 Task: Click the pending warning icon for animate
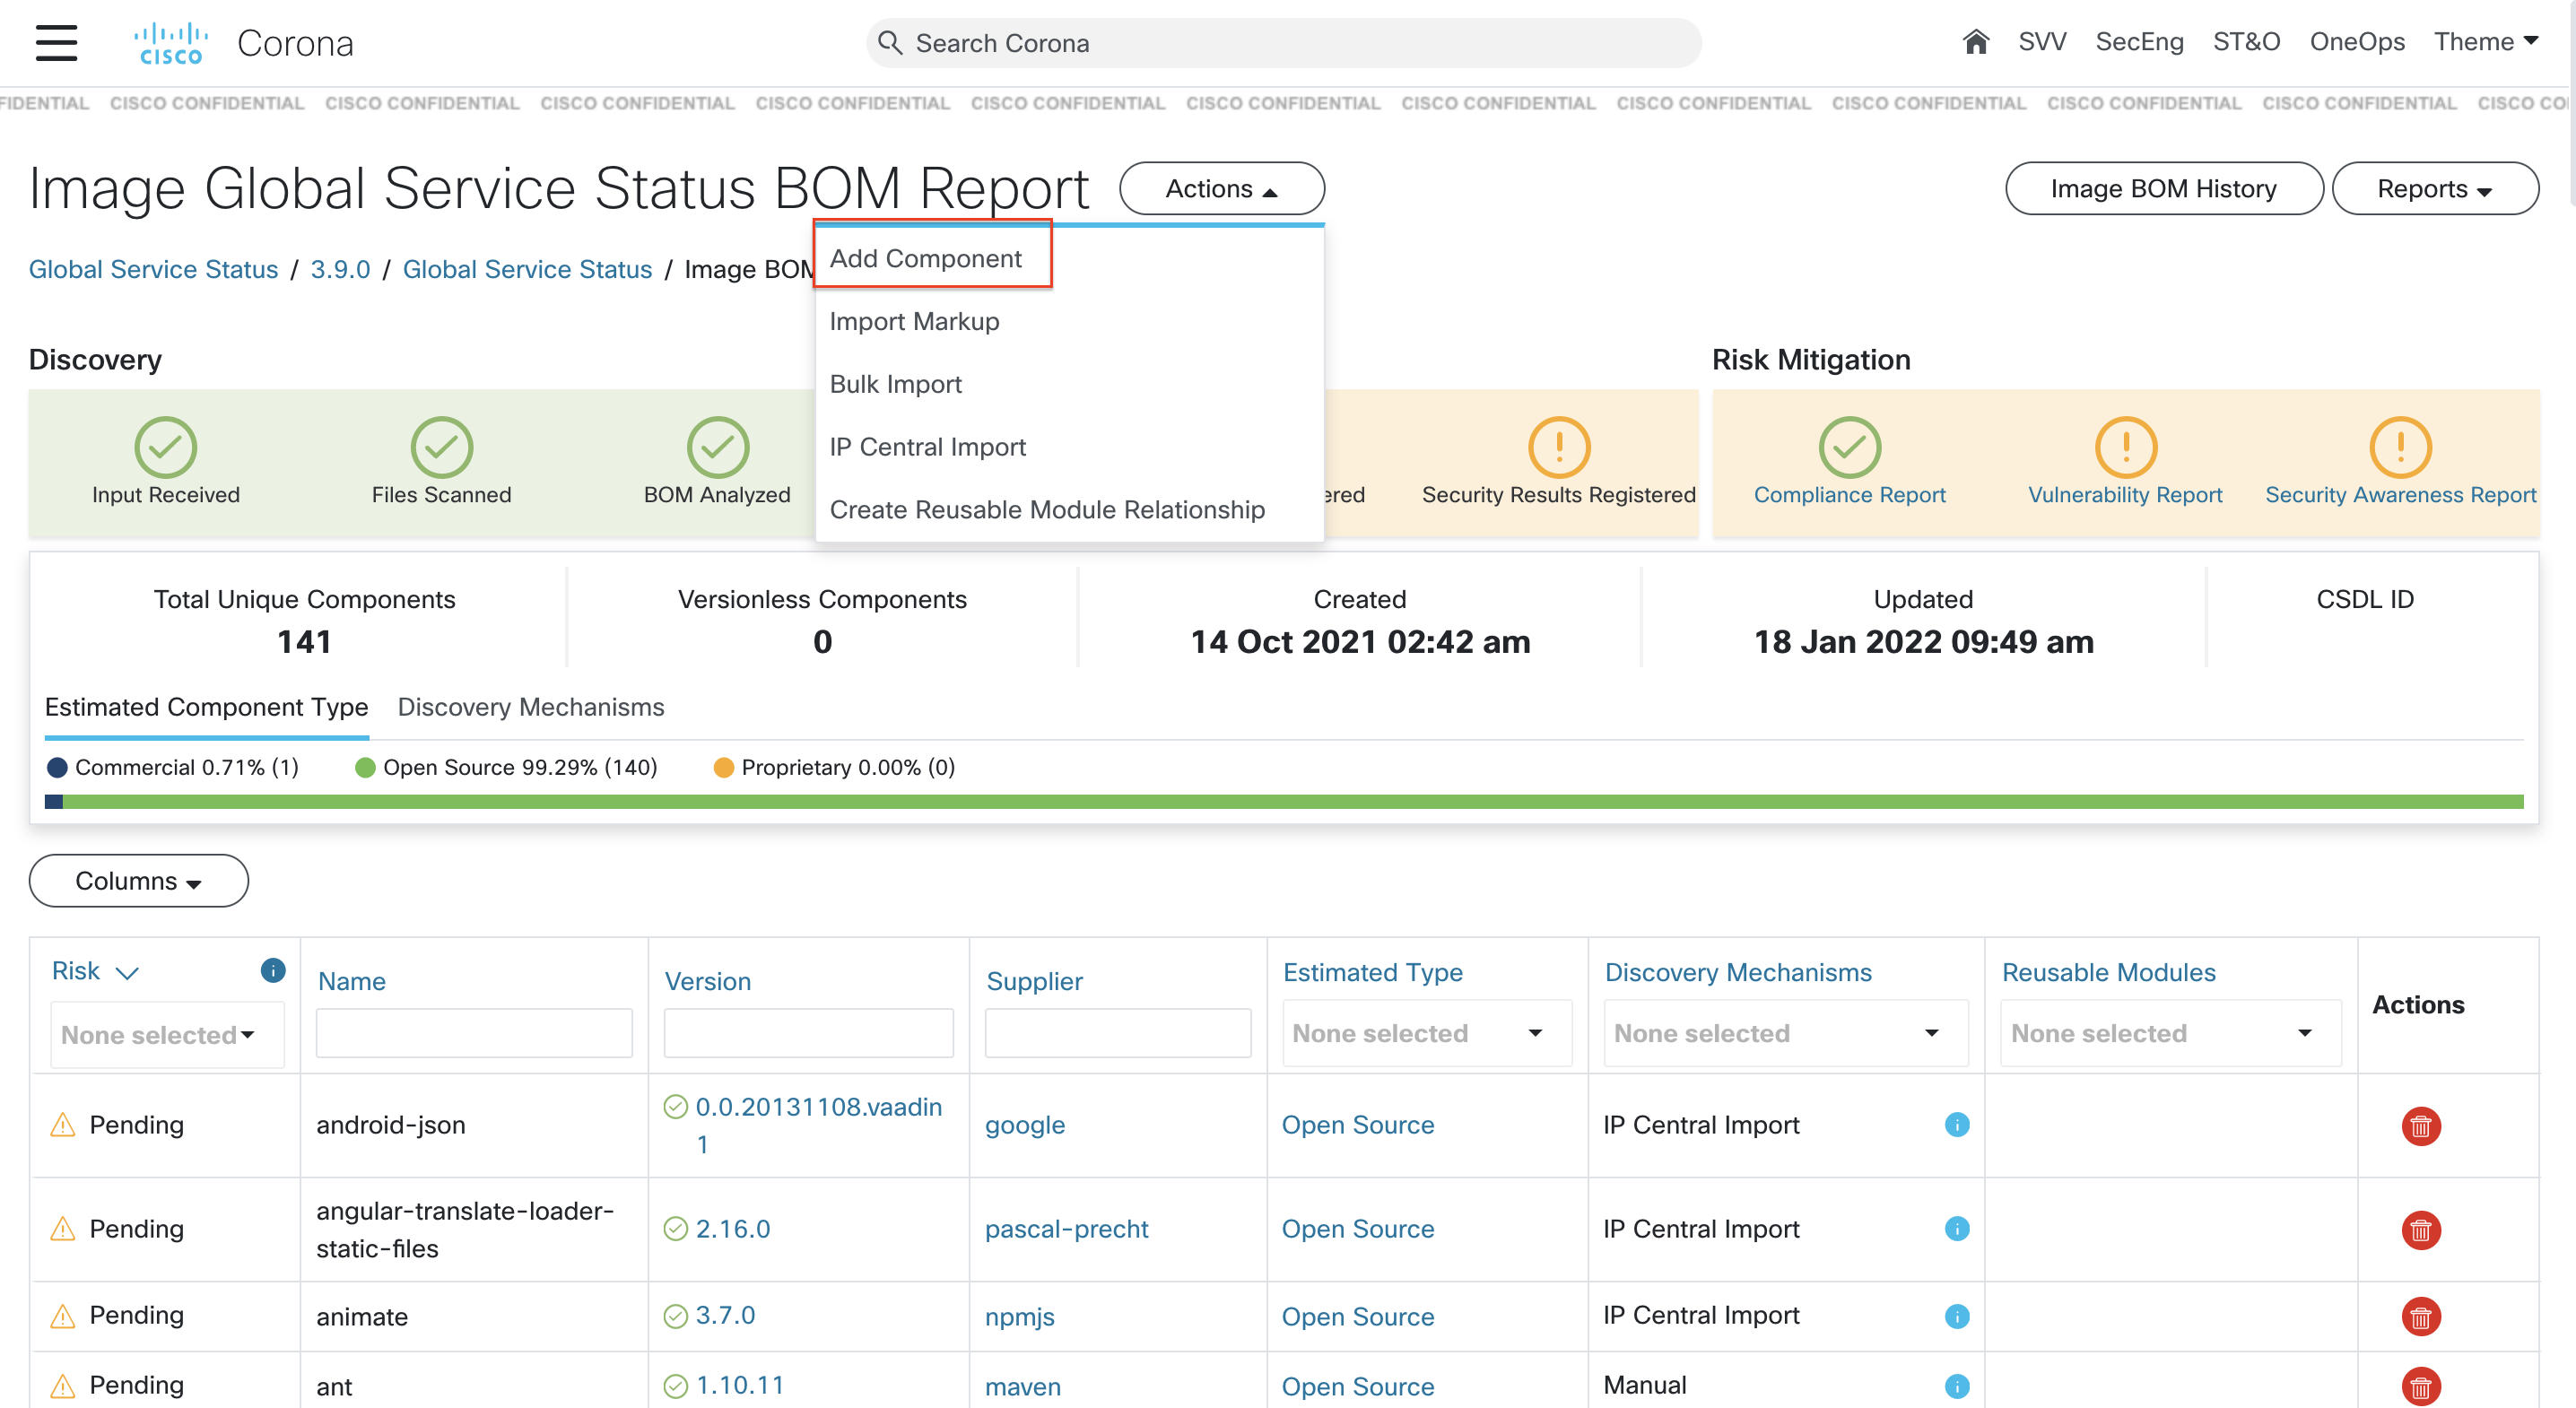(x=63, y=1316)
